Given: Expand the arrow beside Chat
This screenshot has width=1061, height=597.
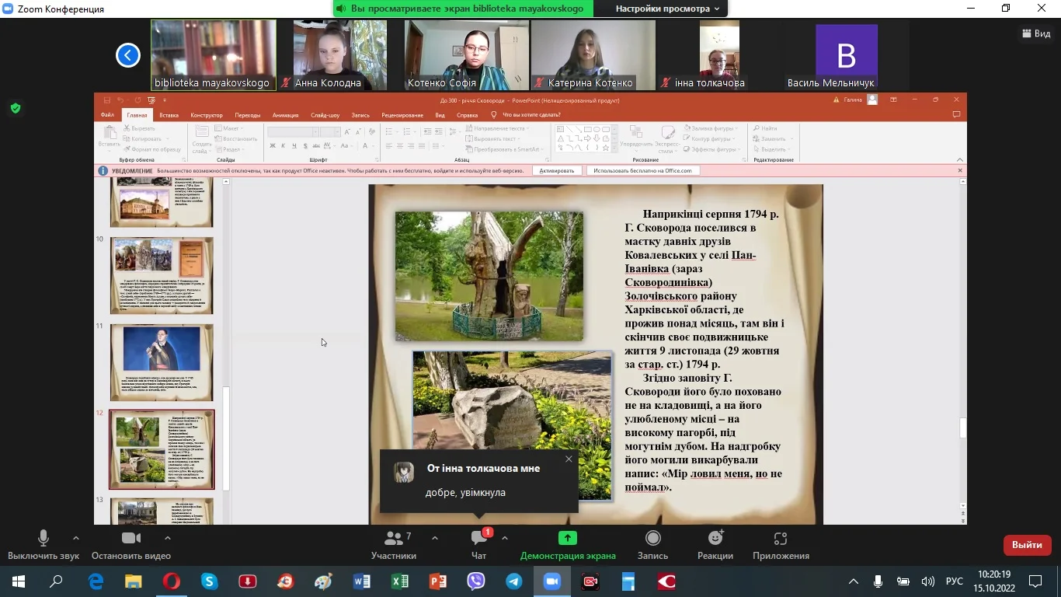Looking at the screenshot, I should click(504, 538).
